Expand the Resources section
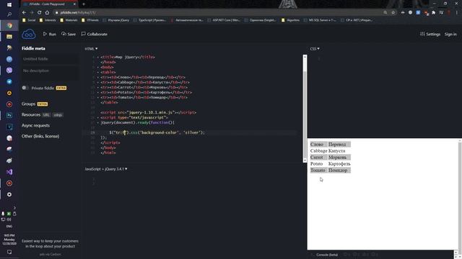 pyautogui.click(x=31, y=114)
